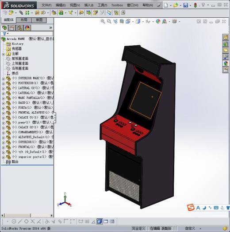Image resolution: width=230 pixels, height=232 pixels.
Task: Expand the SUPERIOR MARC<1> component
Action: point(3,79)
